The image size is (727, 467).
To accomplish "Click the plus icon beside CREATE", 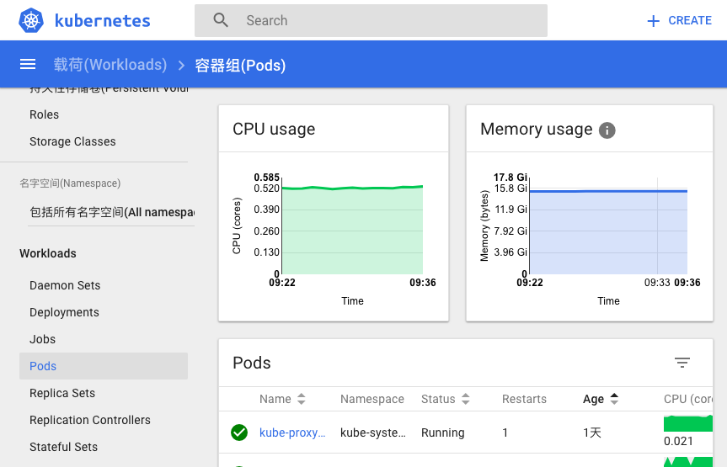I will pos(653,21).
